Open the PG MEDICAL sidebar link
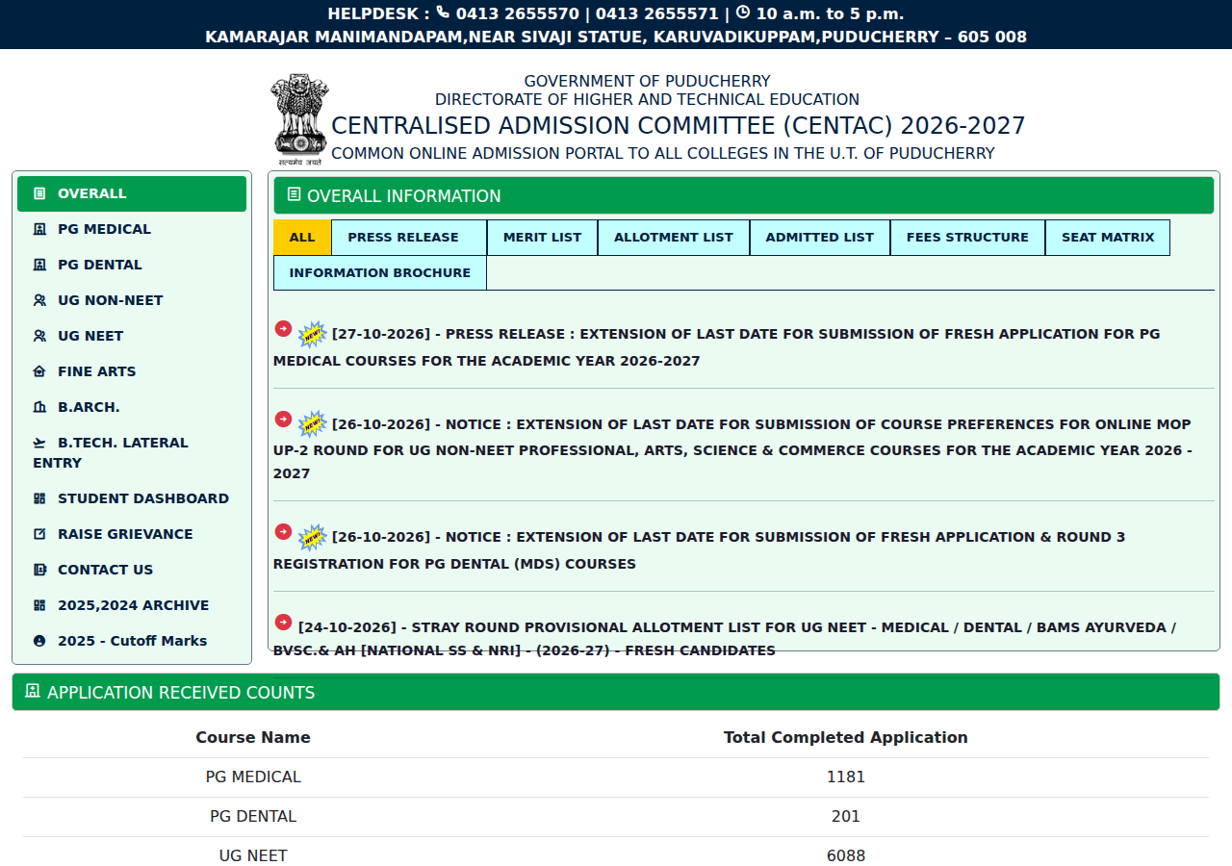Screen dimensions: 1232x866 click(x=132, y=229)
